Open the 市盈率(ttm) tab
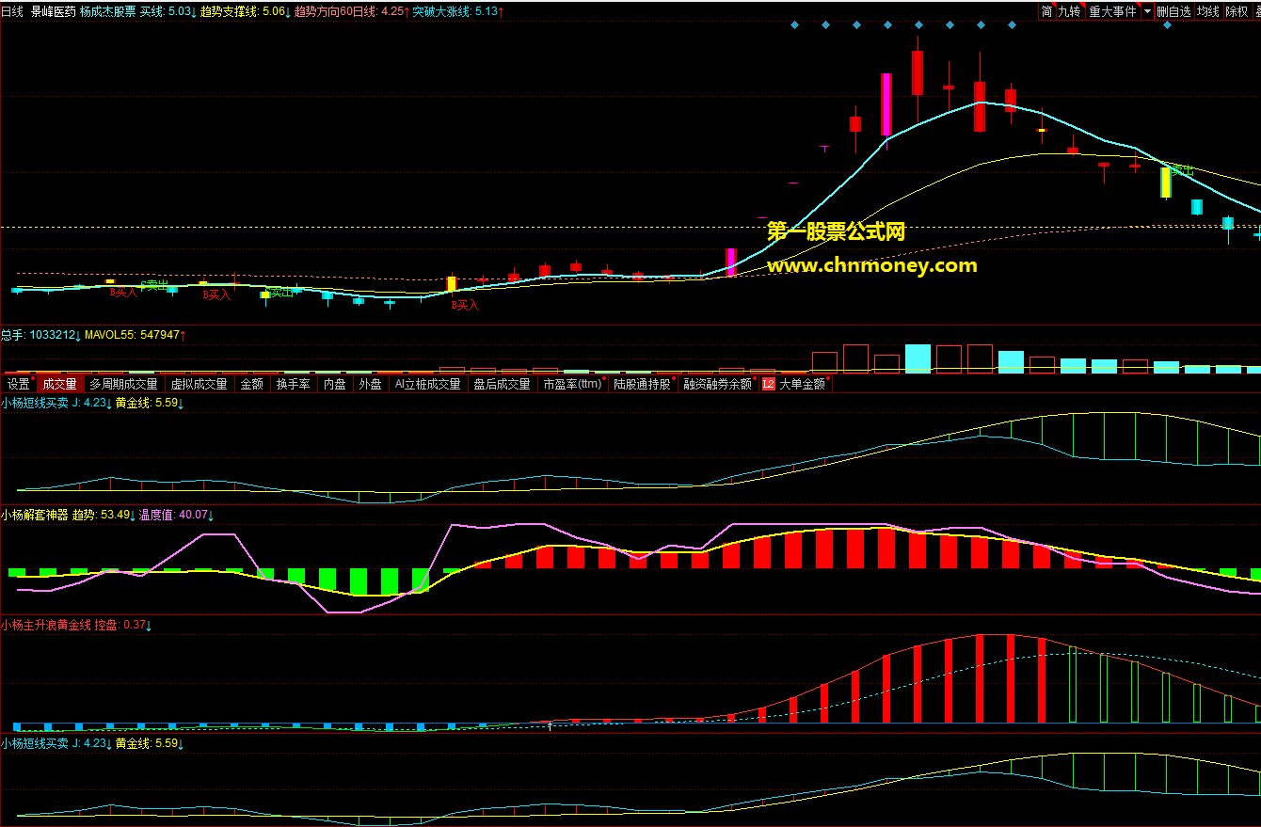Viewport: 1261px width, 827px height. tap(572, 384)
